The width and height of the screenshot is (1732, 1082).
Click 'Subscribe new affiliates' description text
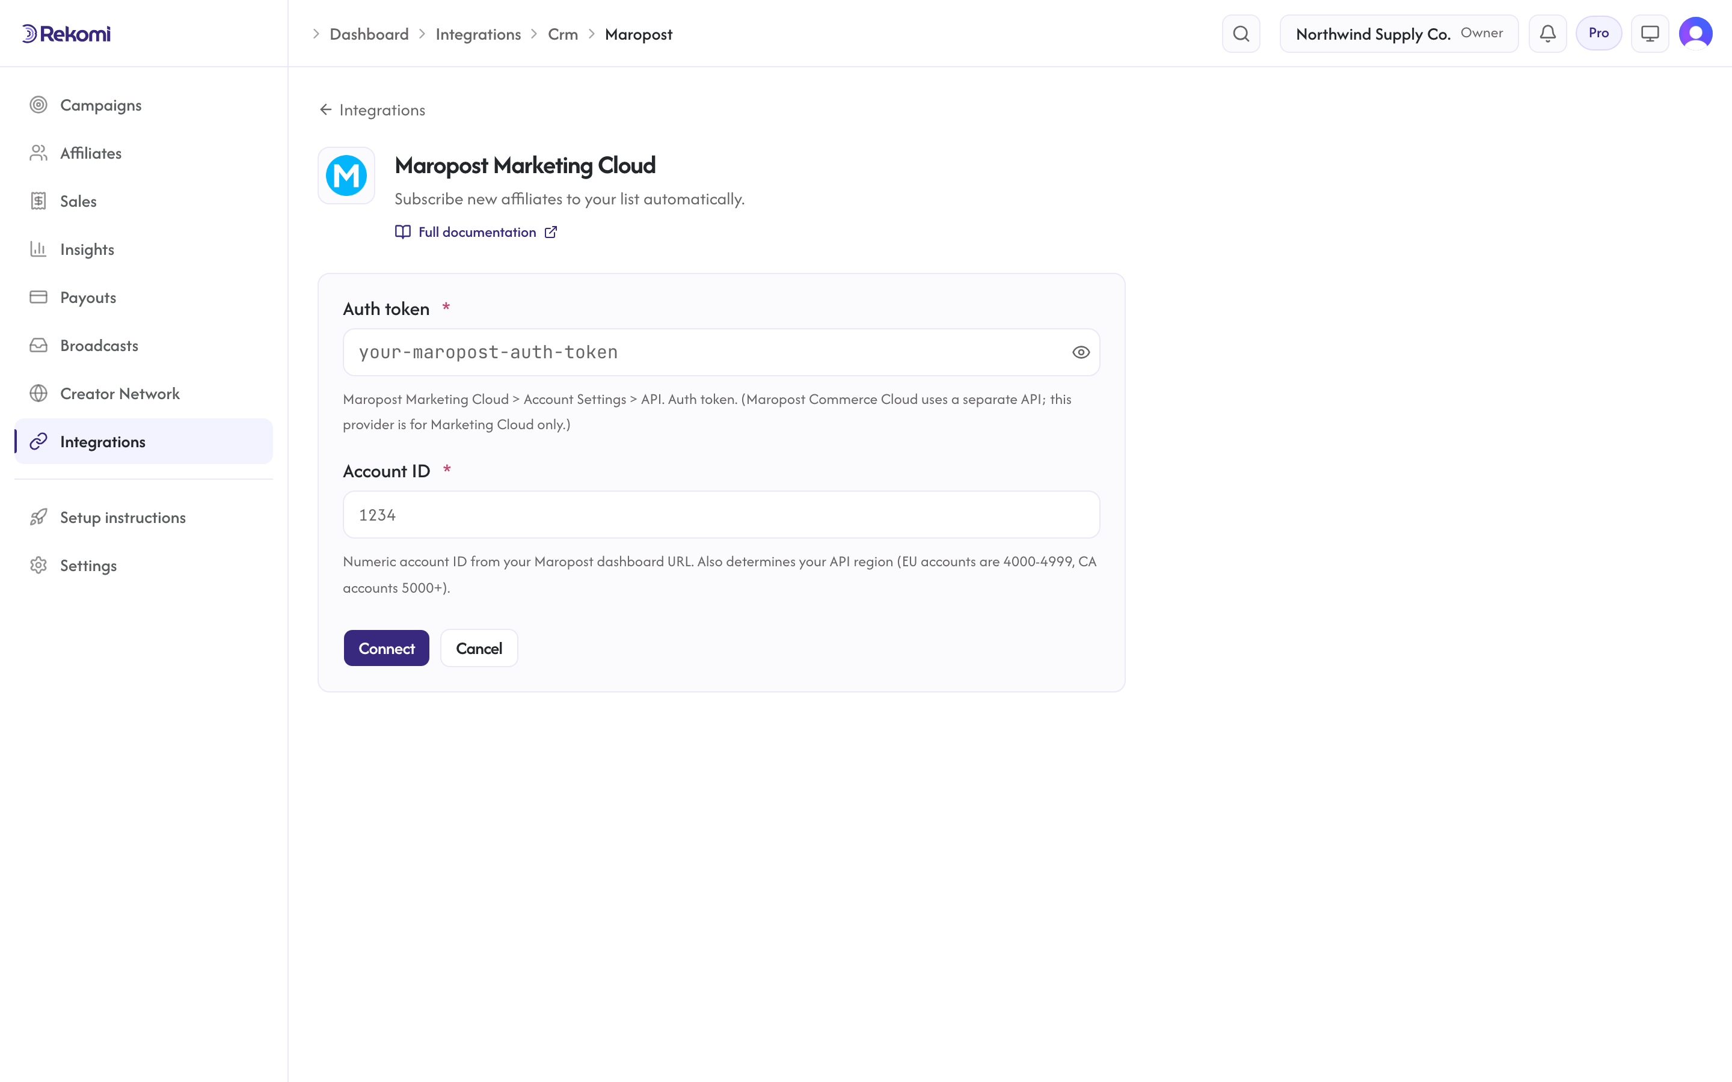(x=569, y=199)
